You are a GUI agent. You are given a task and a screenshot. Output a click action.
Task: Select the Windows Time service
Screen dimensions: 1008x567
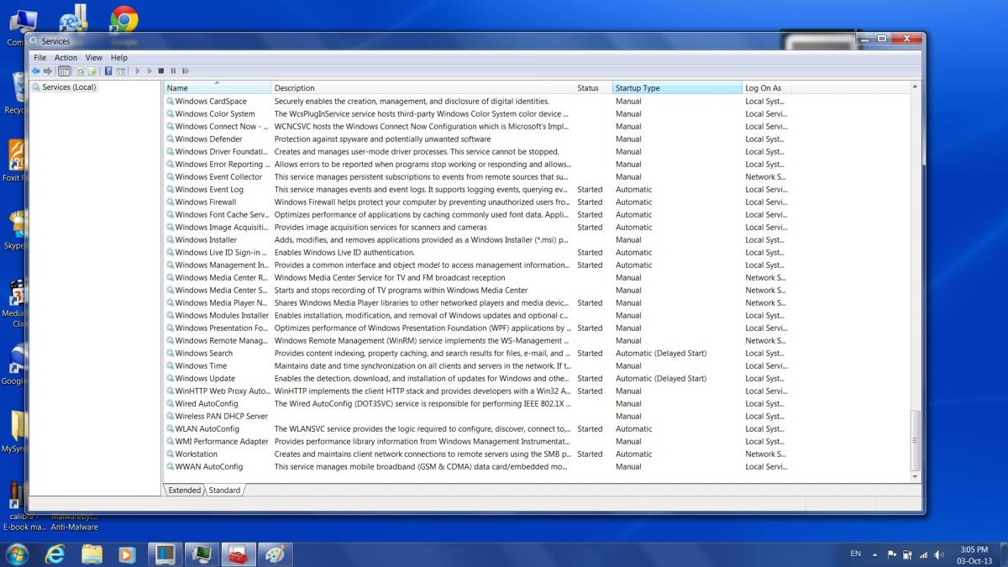[x=201, y=366]
